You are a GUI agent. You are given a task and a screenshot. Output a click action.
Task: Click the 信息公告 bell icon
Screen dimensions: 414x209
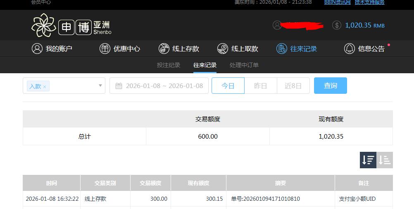tap(349, 49)
